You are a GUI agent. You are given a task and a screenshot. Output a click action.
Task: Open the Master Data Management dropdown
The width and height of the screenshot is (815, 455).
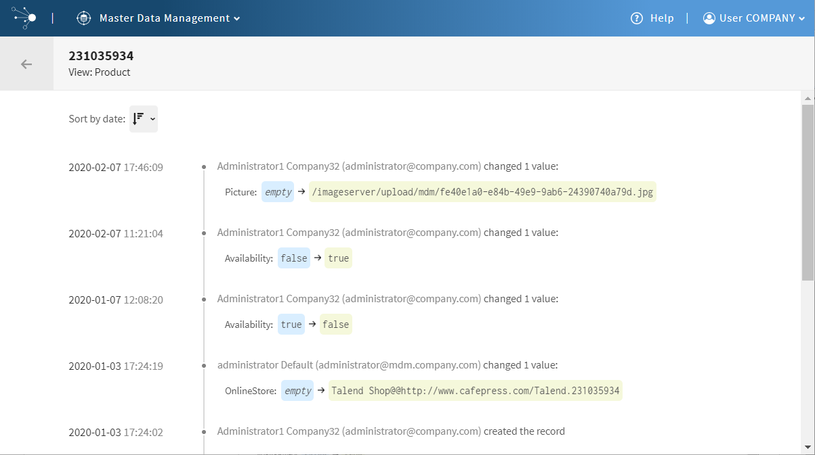pos(169,18)
